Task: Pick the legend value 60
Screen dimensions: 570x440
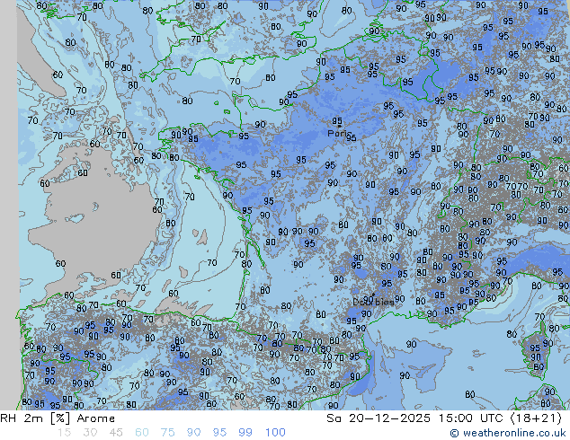Action: point(142,433)
